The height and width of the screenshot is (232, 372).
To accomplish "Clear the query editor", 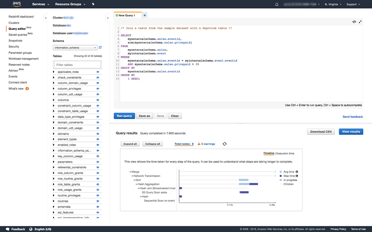I will click(175, 116).
